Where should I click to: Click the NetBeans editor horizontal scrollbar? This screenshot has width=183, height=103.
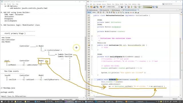[129, 97]
